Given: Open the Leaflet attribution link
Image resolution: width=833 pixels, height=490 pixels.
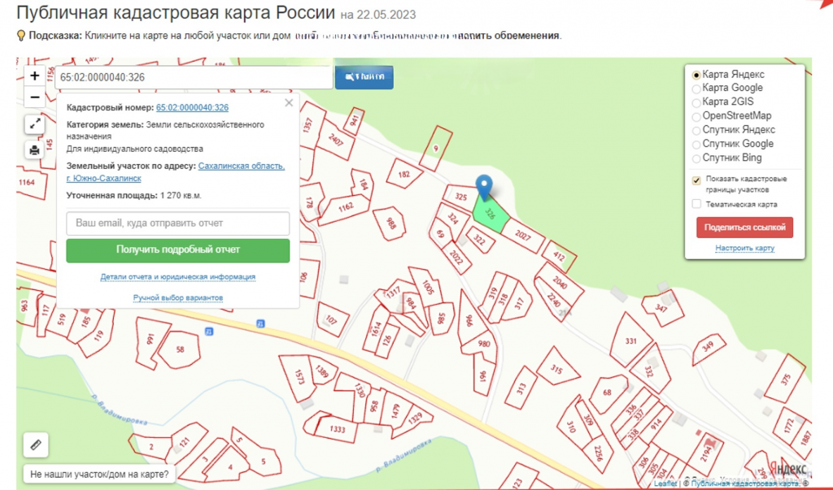Looking at the screenshot, I should [665, 483].
